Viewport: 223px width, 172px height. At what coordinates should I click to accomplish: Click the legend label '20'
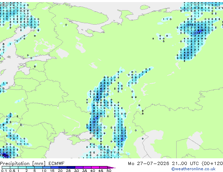60,171
